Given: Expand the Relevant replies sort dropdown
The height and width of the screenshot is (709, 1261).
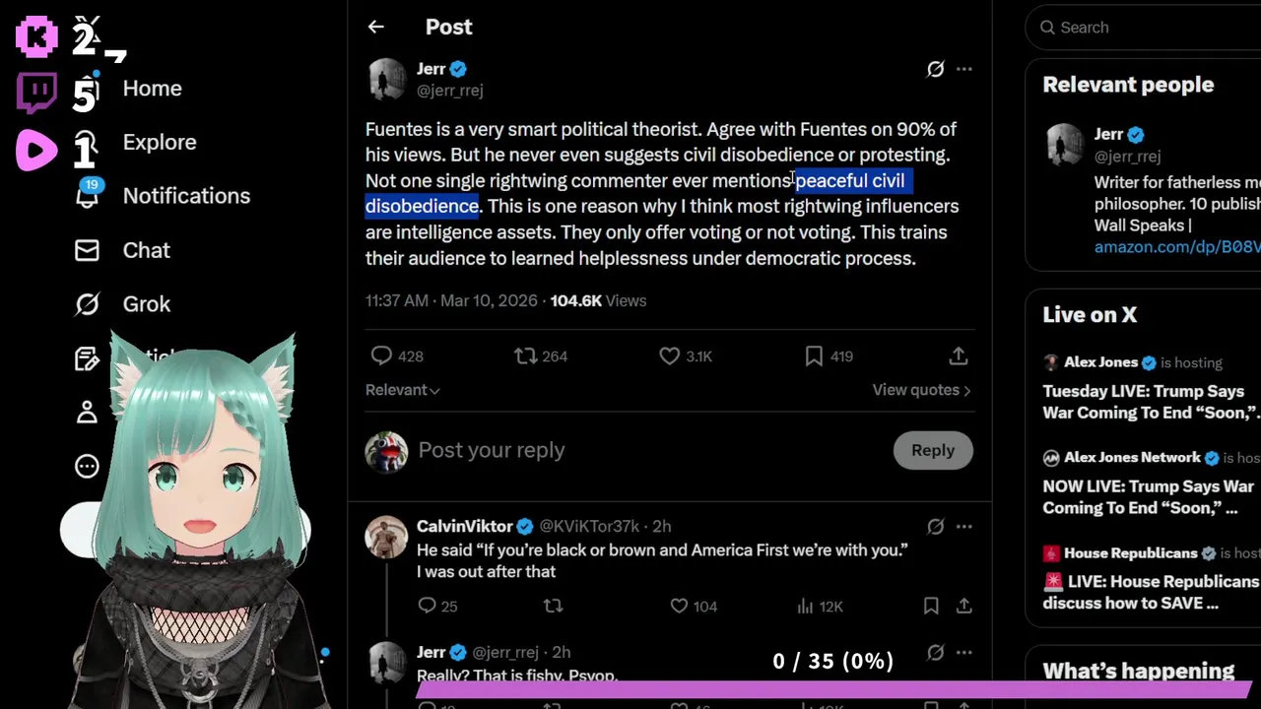Looking at the screenshot, I should coord(402,390).
